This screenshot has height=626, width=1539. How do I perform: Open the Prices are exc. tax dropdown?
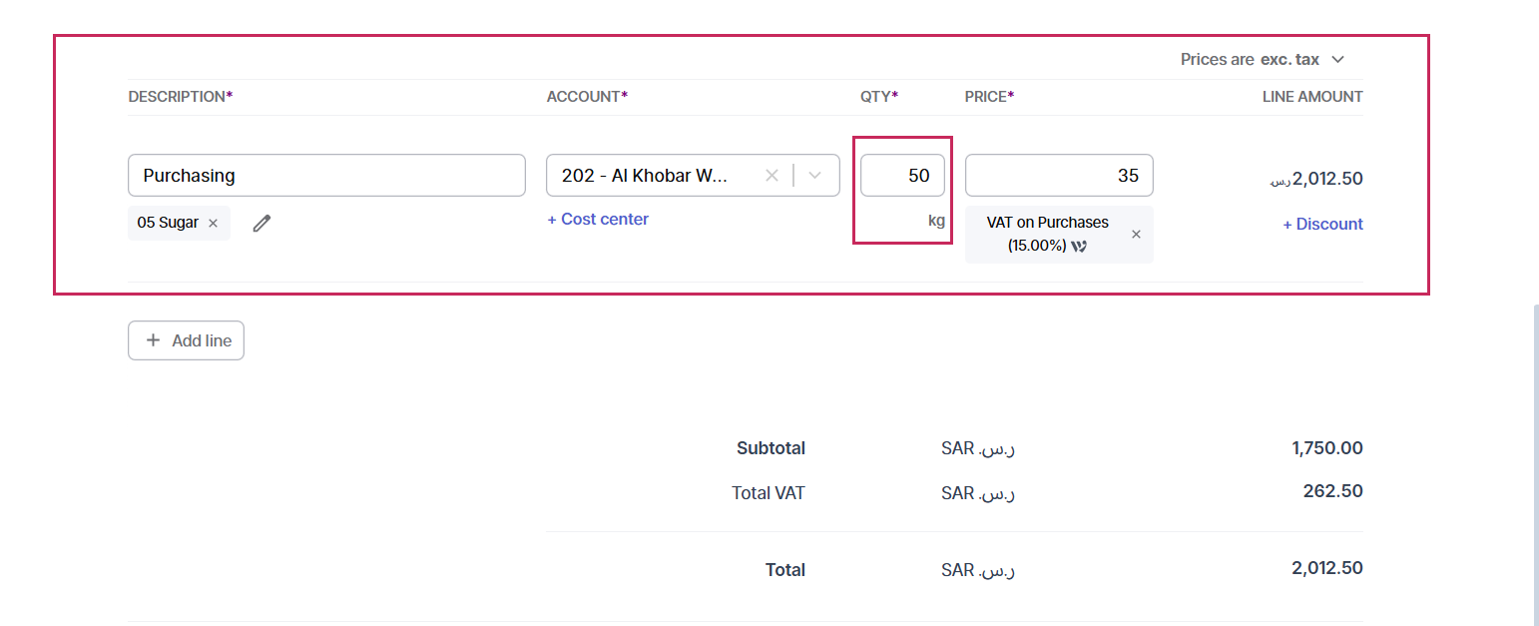[1263, 60]
